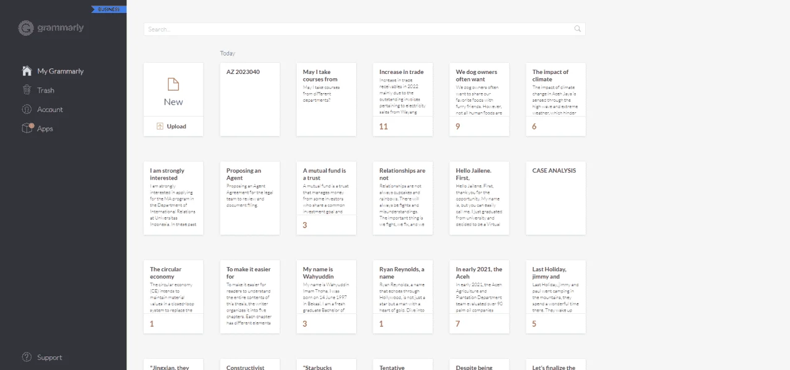Open the Proposing an Agent document
Image resolution: width=790 pixels, height=370 pixels.
(x=250, y=198)
